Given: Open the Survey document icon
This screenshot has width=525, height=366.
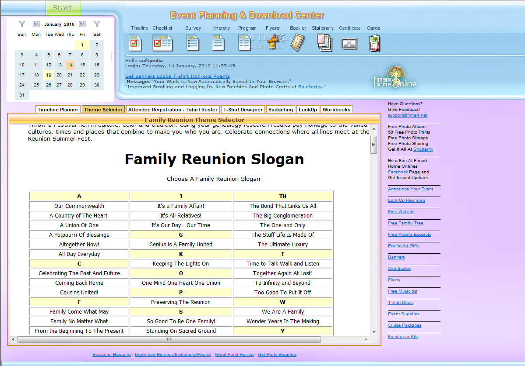Looking at the screenshot, I should 193,43.
